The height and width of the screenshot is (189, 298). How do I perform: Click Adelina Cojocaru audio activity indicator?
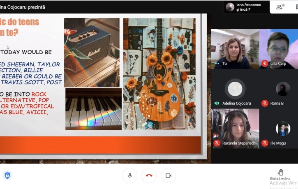click(217, 103)
